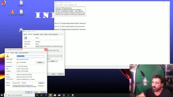This screenshot has width=173, height=97.
Task: Select Général tab in mp3 properties
Action: click(x=8, y=53)
